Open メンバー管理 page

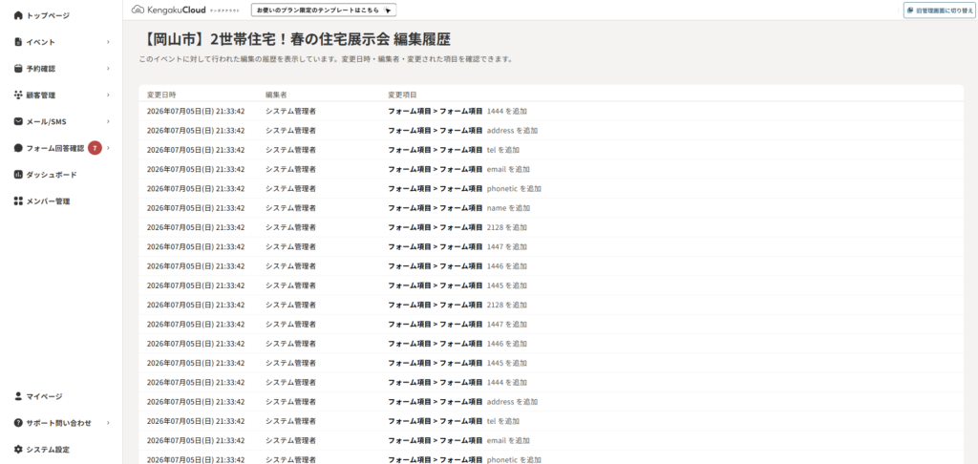[x=48, y=201]
